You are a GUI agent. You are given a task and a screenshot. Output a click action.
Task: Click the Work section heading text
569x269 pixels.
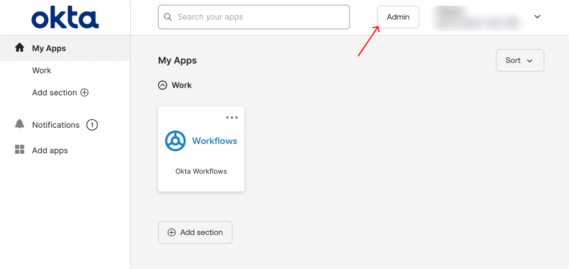coord(181,85)
